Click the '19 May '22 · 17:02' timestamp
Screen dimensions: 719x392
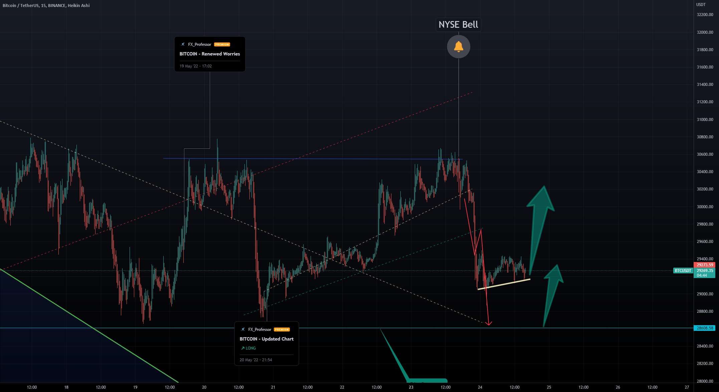196,66
